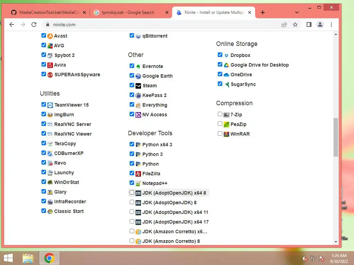The height and width of the screenshot is (265, 354).
Task: Click the ImgBurn icon
Action: pos(50,115)
